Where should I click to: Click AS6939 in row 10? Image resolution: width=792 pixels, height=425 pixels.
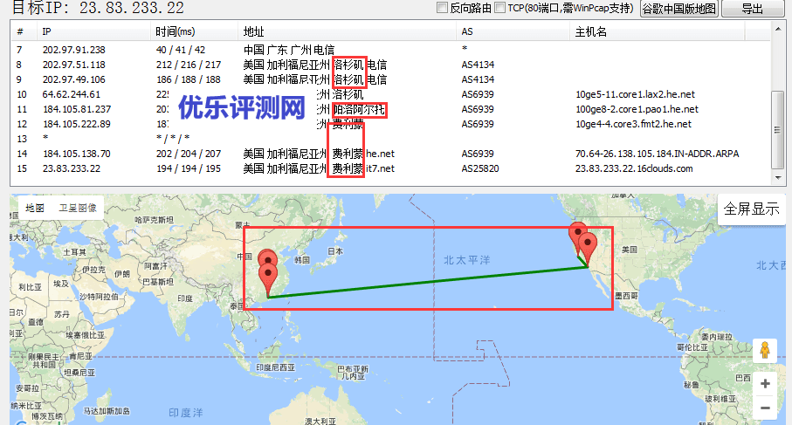(x=478, y=94)
